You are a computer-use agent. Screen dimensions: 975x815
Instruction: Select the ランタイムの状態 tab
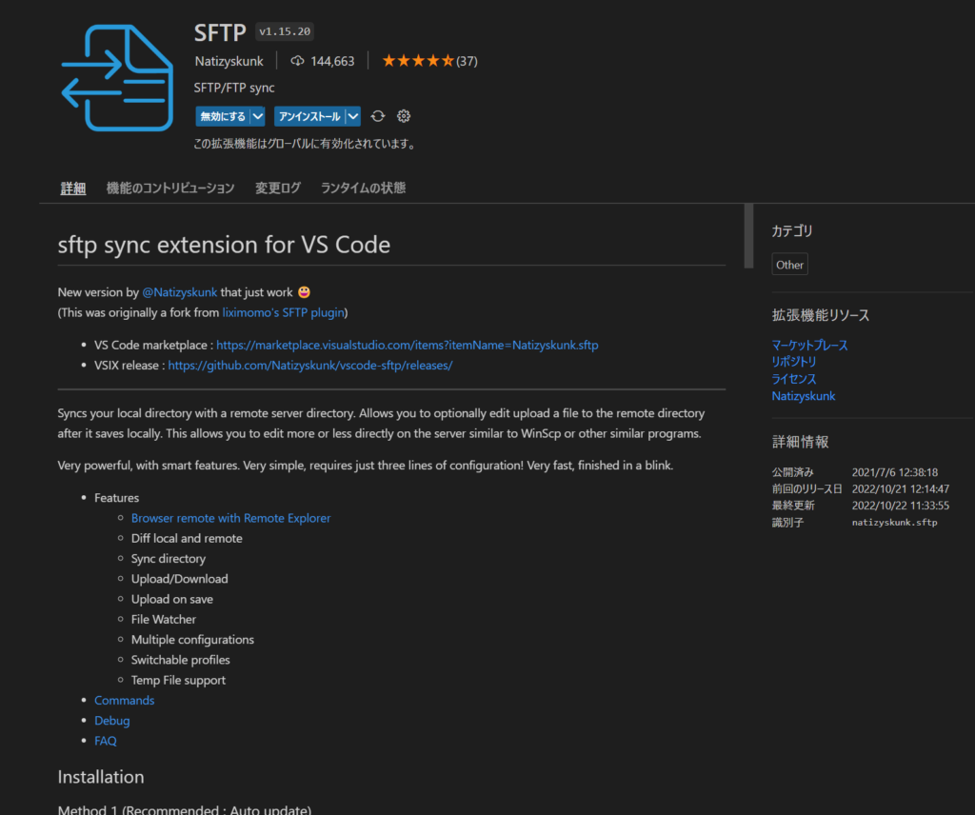click(363, 188)
